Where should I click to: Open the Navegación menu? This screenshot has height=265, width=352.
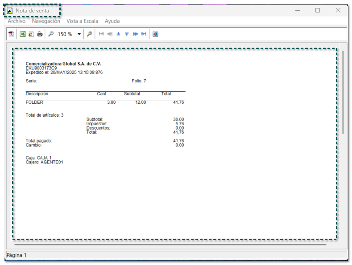point(46,21)
